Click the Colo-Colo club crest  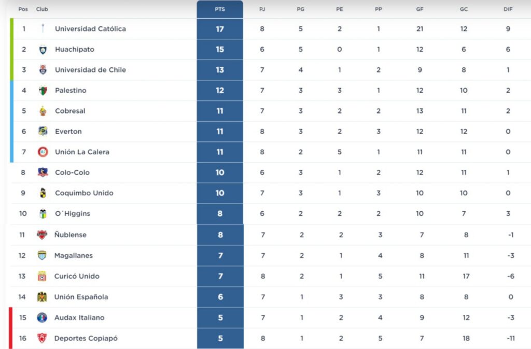[43, 172]
